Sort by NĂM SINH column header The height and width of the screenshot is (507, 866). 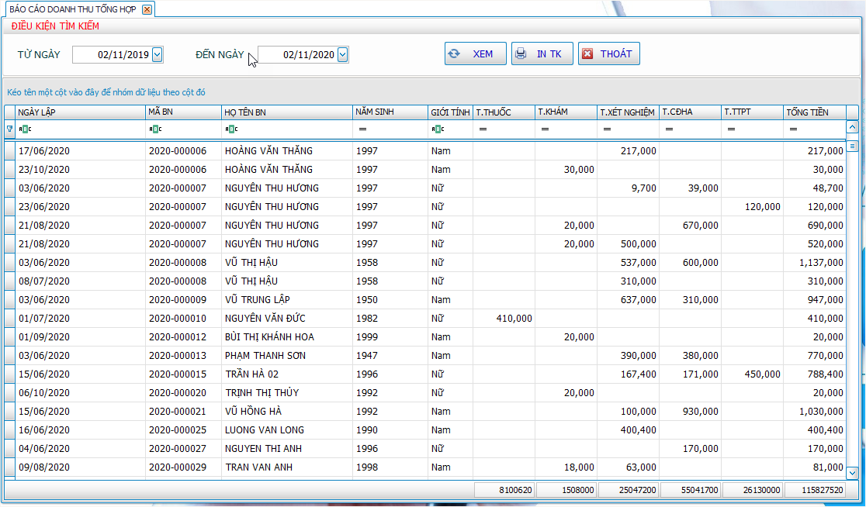click(x=390, y=112)
